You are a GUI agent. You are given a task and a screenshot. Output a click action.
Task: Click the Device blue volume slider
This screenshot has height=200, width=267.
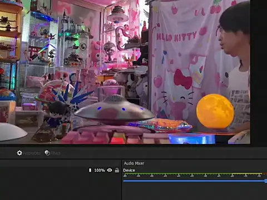pyautogui.click(x=195, y=181)
